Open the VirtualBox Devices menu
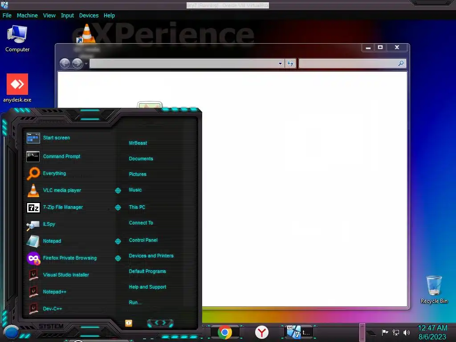 pos(89,16)
